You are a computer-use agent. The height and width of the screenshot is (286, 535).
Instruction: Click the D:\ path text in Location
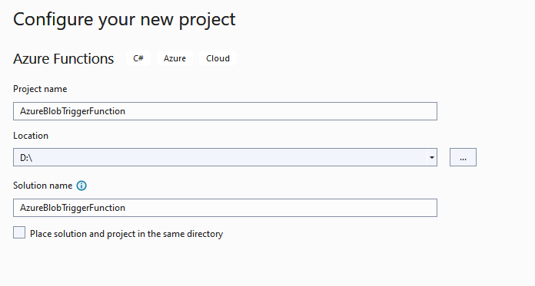pyautogui.click(x=26, y=158)
